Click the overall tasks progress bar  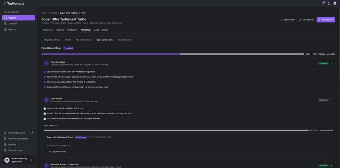173,54
